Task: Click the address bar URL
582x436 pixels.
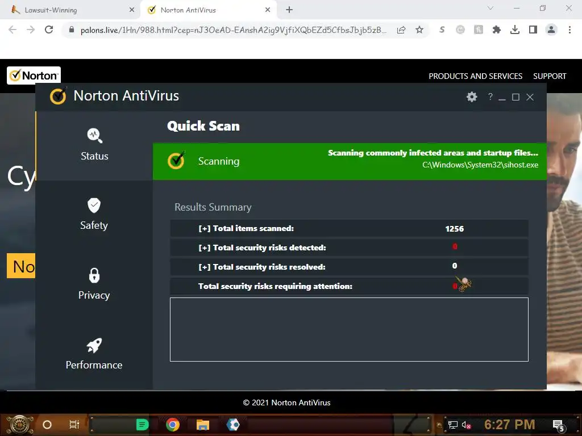Action: coord(234,30)
